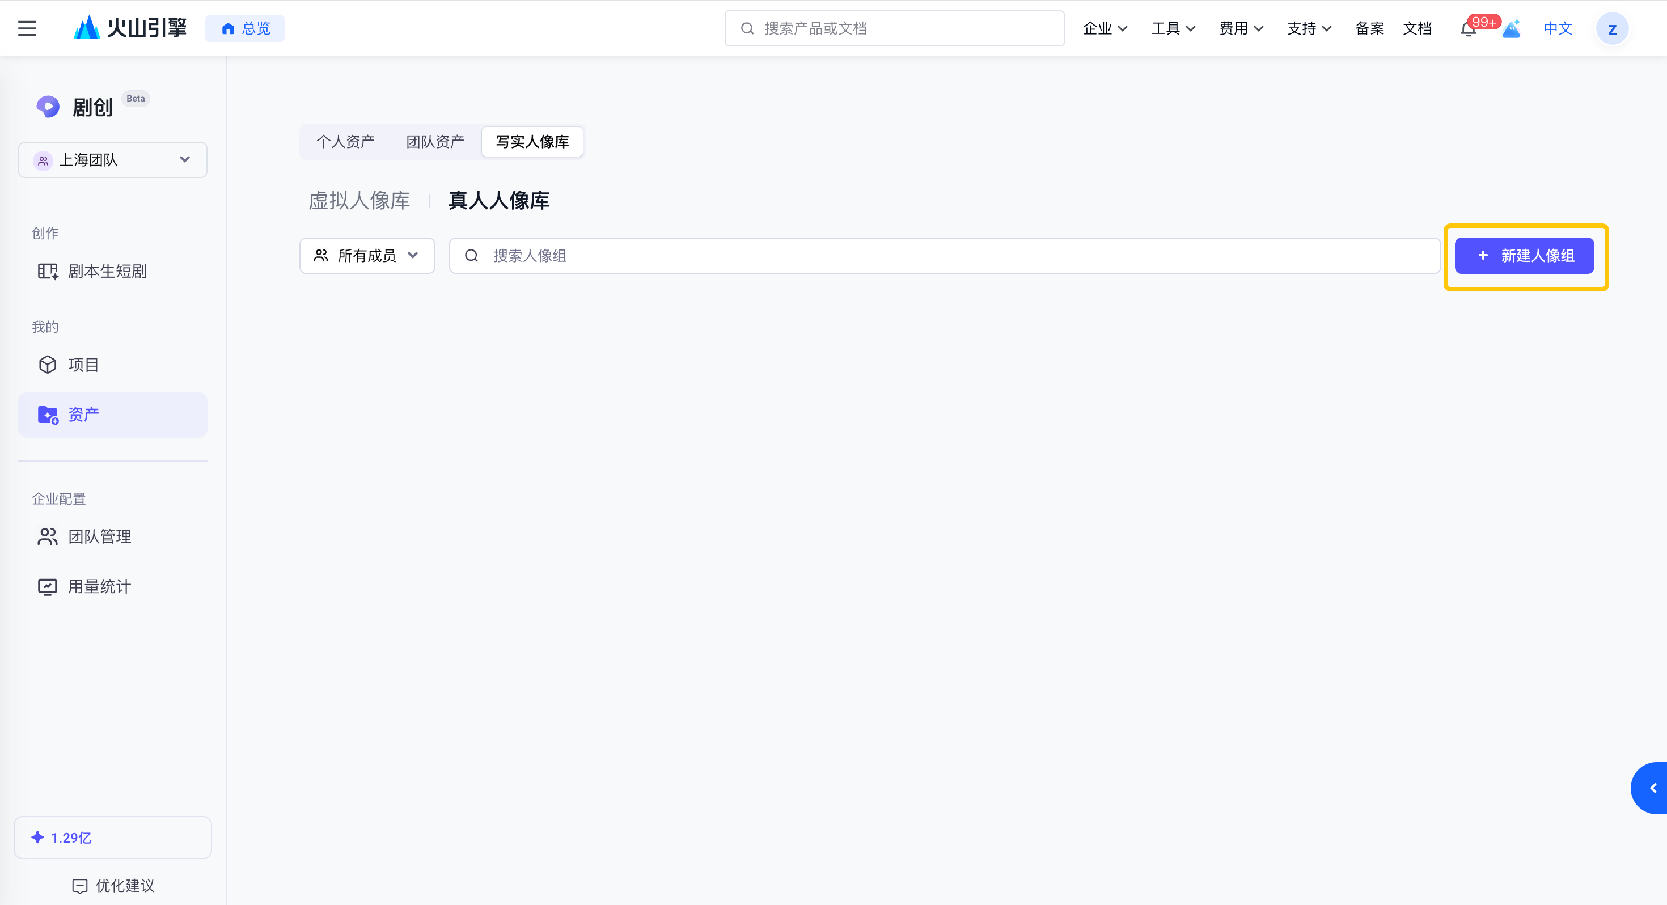Click the 新建人像组 button
Image resolution: width=1667 pixels, height=905 pixels.
click(1524, 256)
